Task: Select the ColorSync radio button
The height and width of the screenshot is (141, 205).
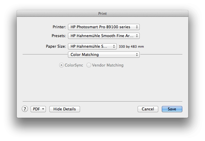Action: click(x=61, y=65)
